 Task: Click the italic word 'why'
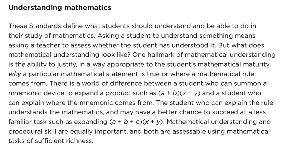click(15, 74)
